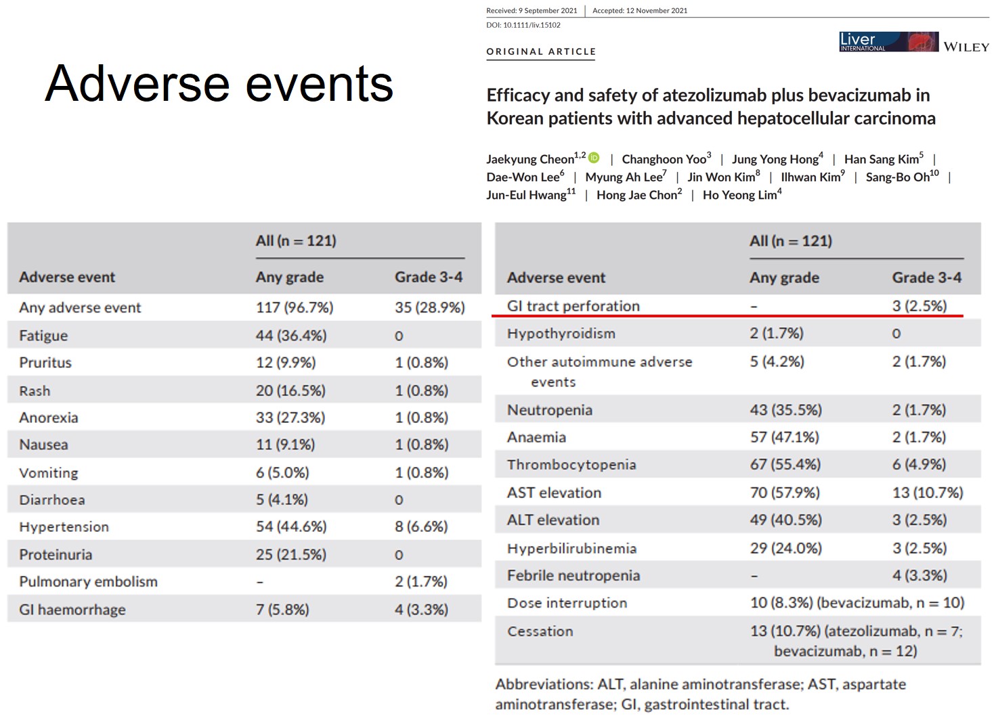Screen dimensions: 996x720
Task: Click the DOI 10.1111/liv.15102 text
Action: (523, 25)
